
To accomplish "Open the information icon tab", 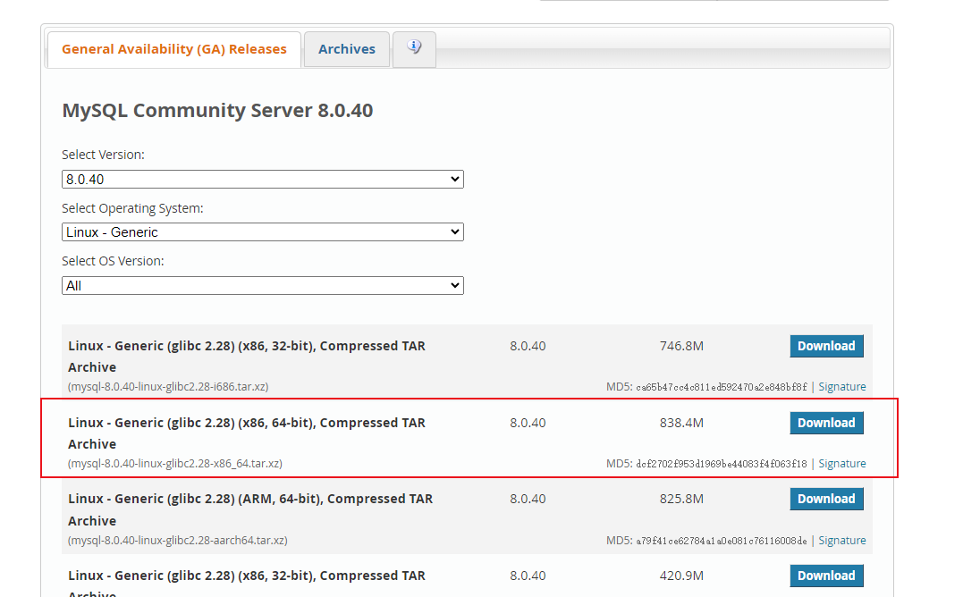I will (414, 48).
